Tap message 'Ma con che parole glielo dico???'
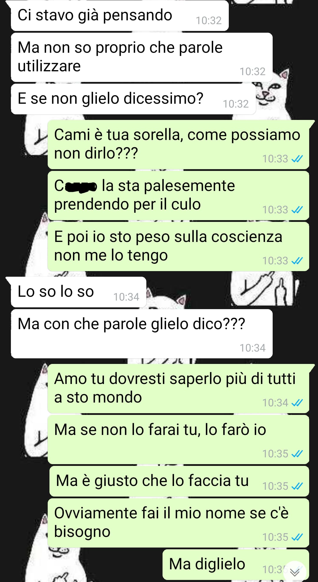This screenshot has width=318, height=582. pyautogui.click(x=142, y=334)
